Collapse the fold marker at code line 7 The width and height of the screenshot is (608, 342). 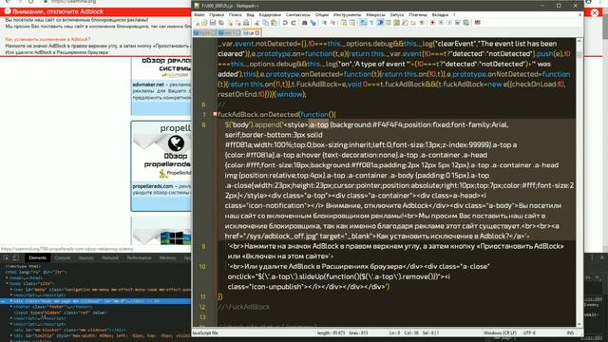[215, 114]
